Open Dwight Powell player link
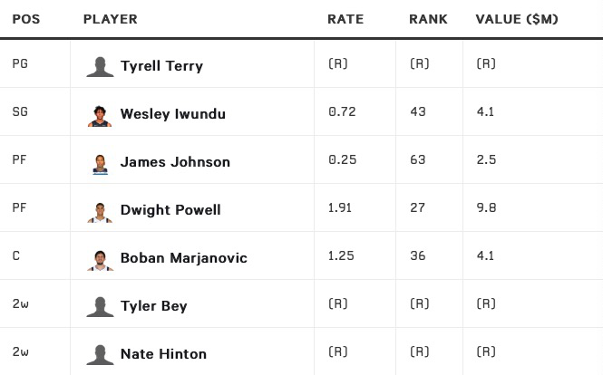The height and width of the screenshot is (375, 603). click(170, 210)
